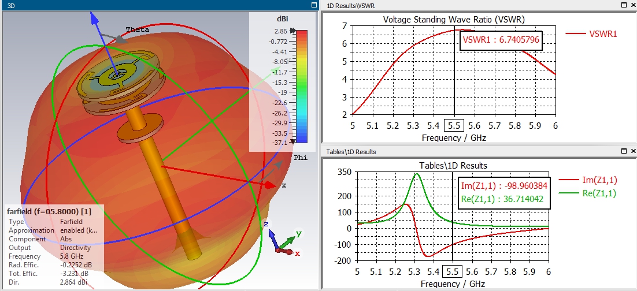Click the -19 value on color scale
This screenshot has height=291, width=637.
(x=282, y=92)
